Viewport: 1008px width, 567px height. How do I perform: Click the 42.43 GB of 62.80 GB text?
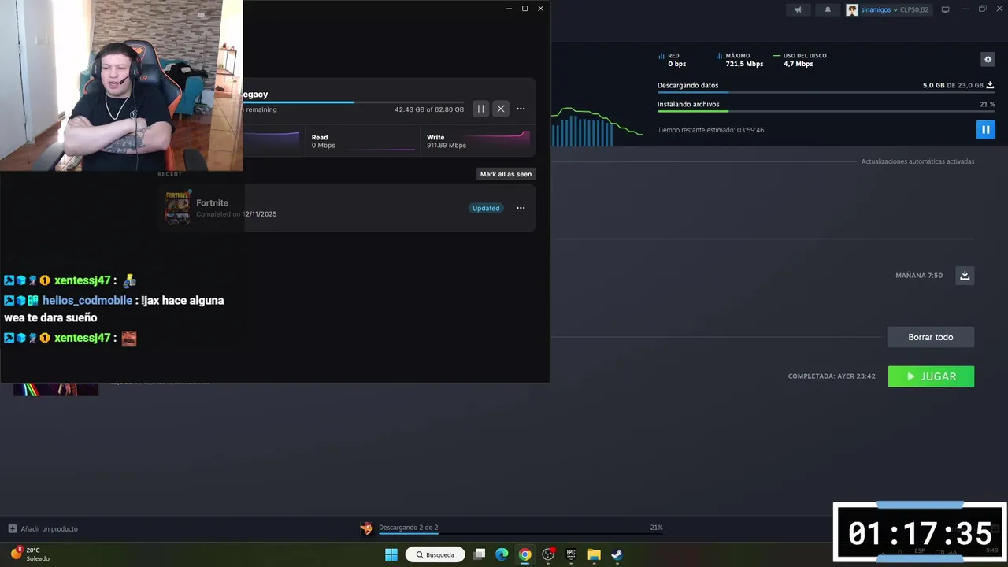click(429, 109)
